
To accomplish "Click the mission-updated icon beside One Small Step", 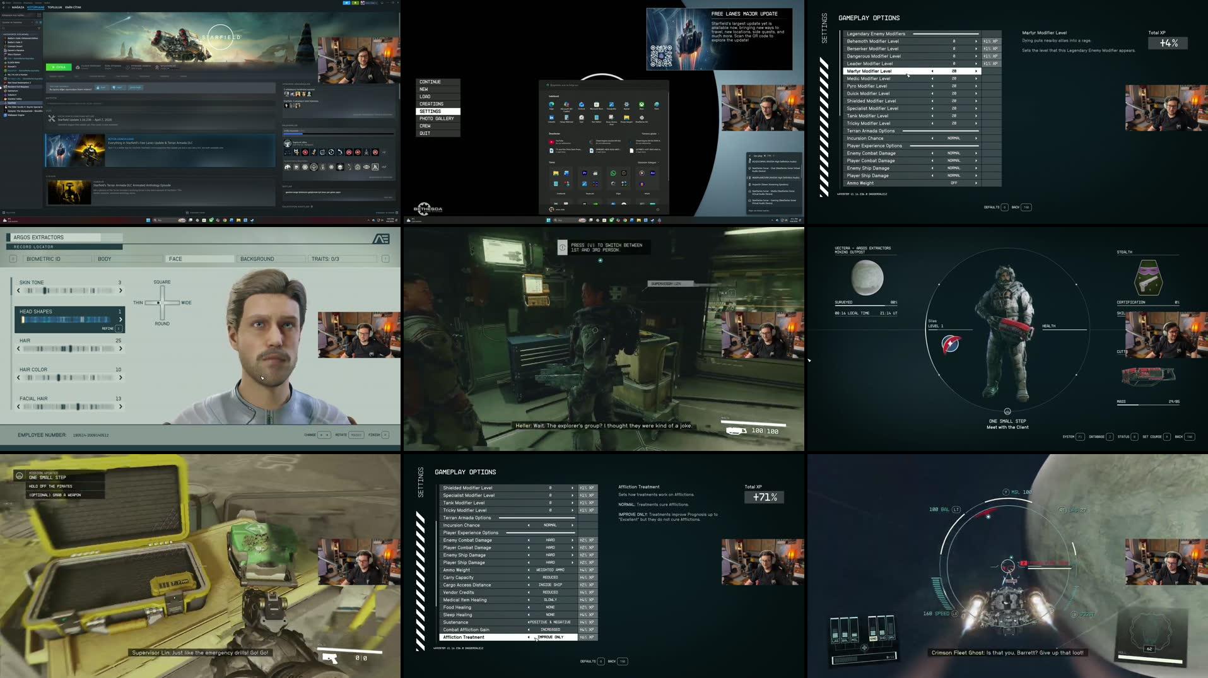I will [x=20, y=476].
